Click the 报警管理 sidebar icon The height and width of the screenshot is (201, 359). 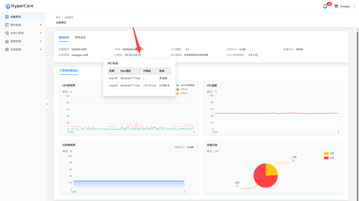pyautogui.click(x=7, y=41)
